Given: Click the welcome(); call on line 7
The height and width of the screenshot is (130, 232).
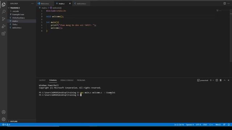Looking at the screenshot, I should tap(57, 28).
